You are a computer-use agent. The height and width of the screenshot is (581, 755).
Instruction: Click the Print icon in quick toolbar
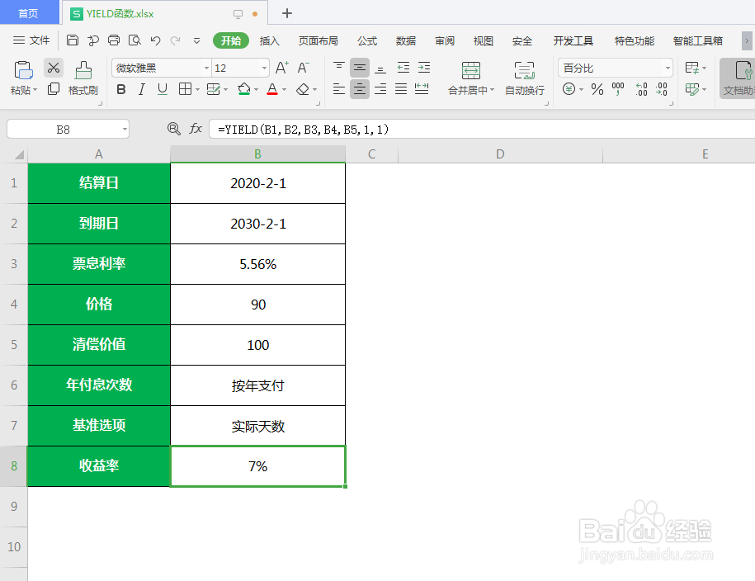(114, 40)
